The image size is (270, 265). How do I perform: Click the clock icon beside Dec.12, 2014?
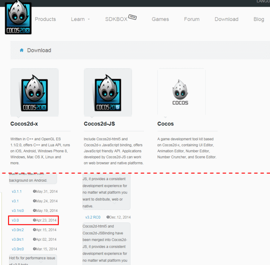point(108,217)
